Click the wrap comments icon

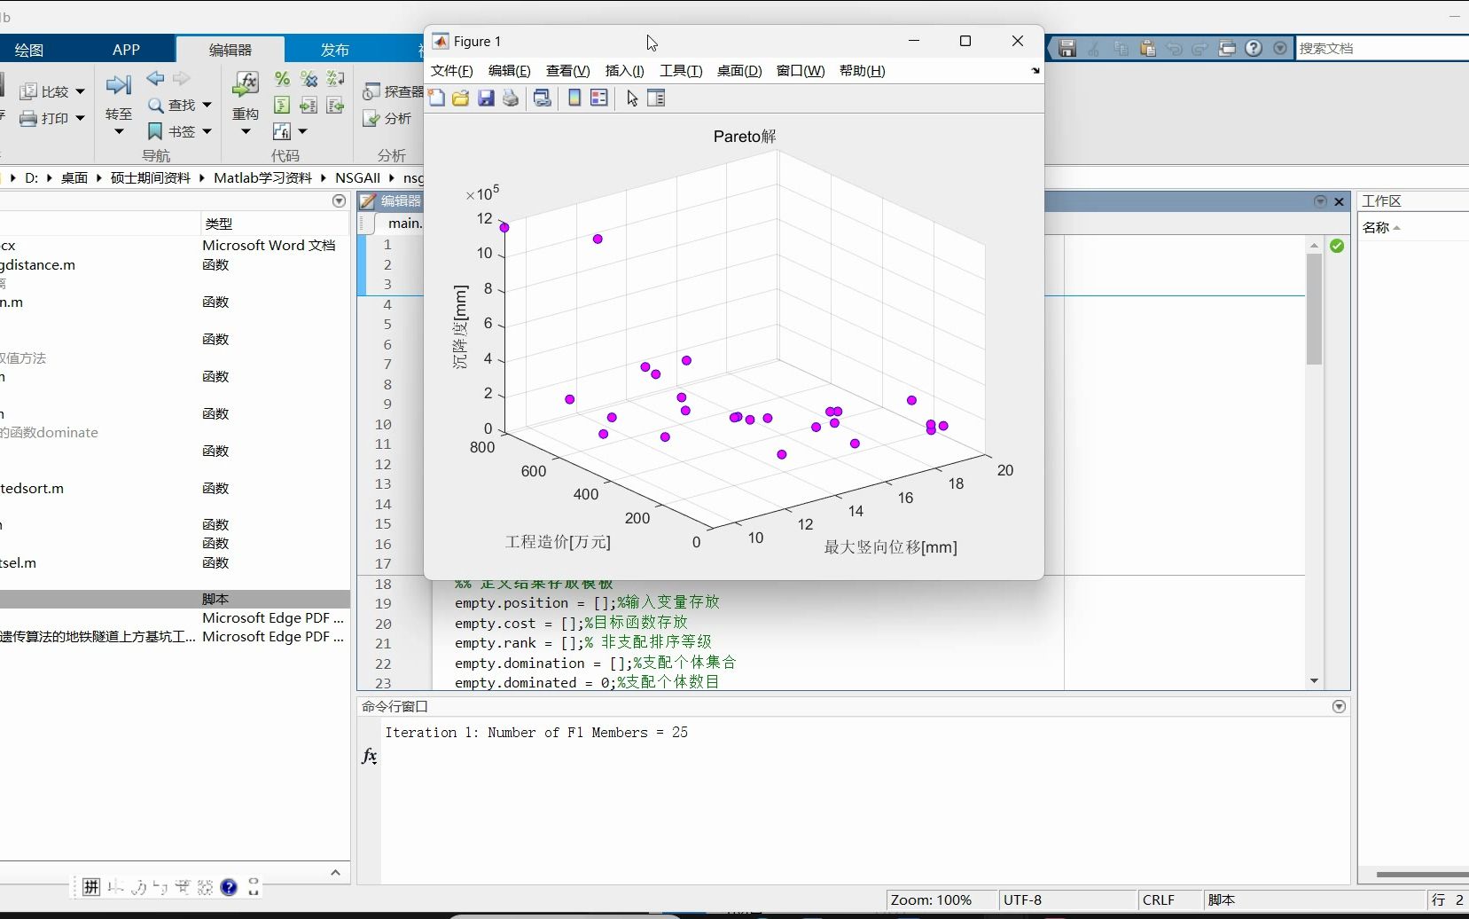tap(335, 79)
